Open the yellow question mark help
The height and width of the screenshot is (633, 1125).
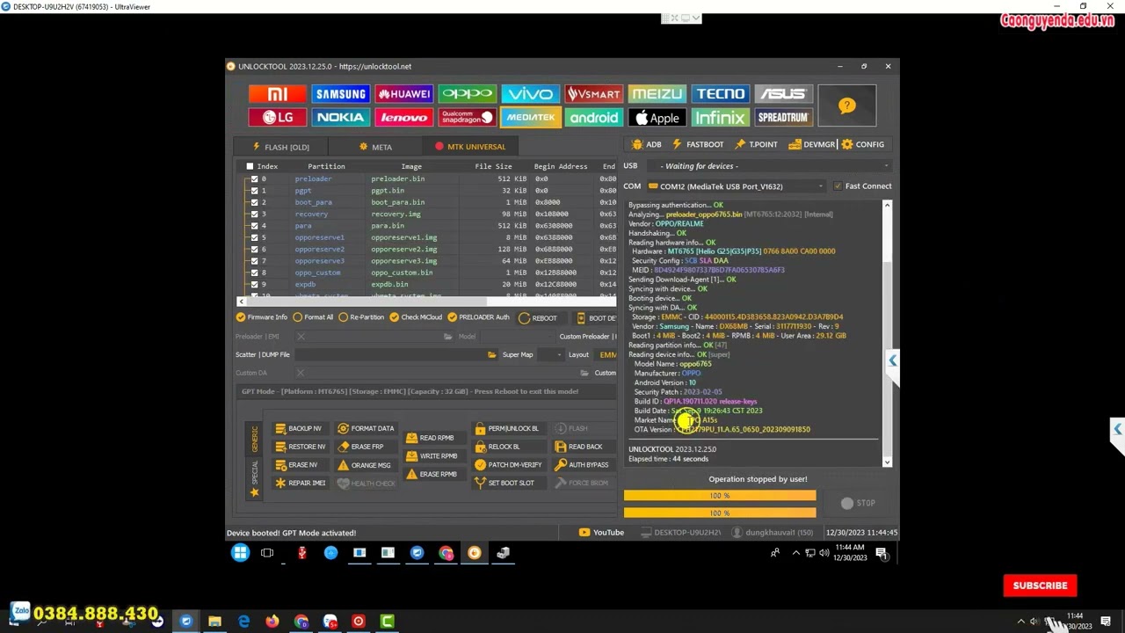point(846,105)
